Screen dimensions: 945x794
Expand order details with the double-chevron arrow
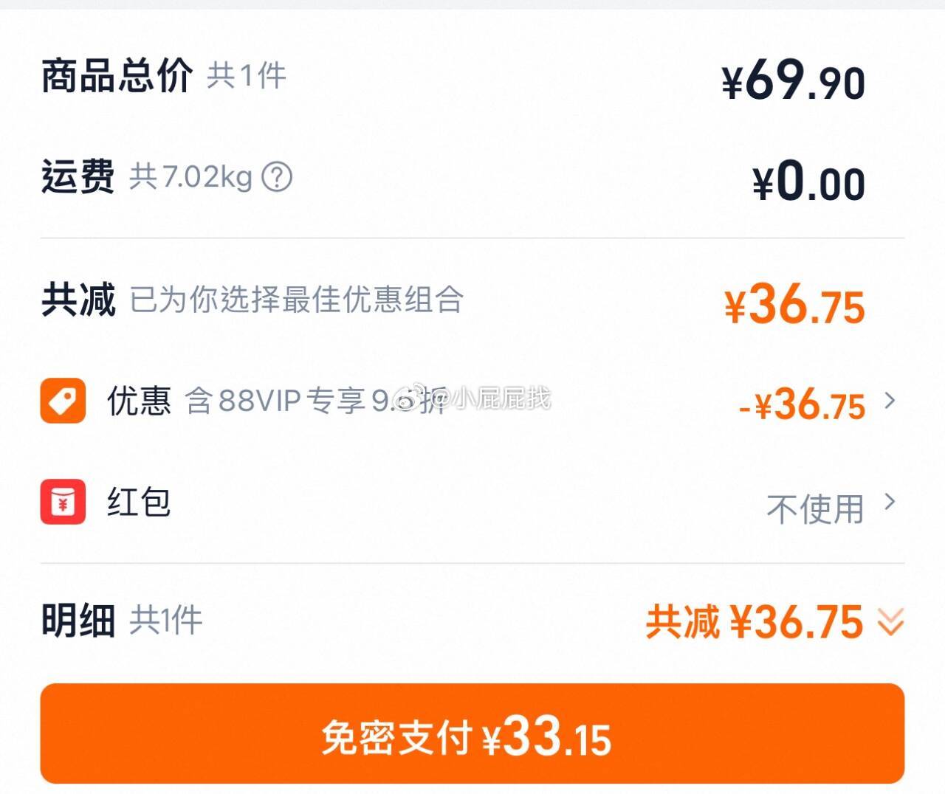click(890, 622)
